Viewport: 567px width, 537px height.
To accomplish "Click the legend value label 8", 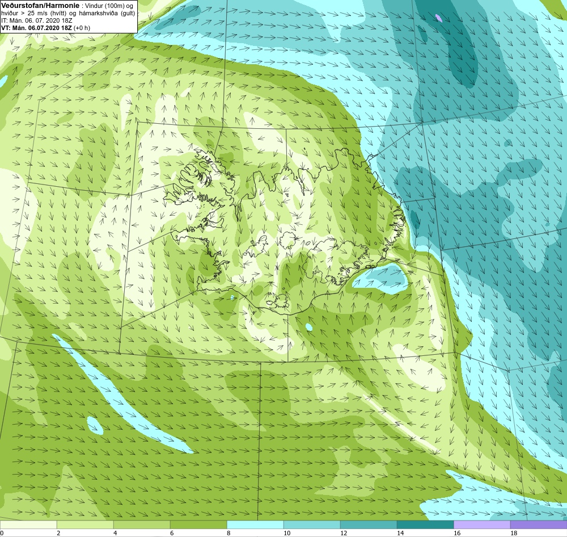I will [x=229, y=533].
